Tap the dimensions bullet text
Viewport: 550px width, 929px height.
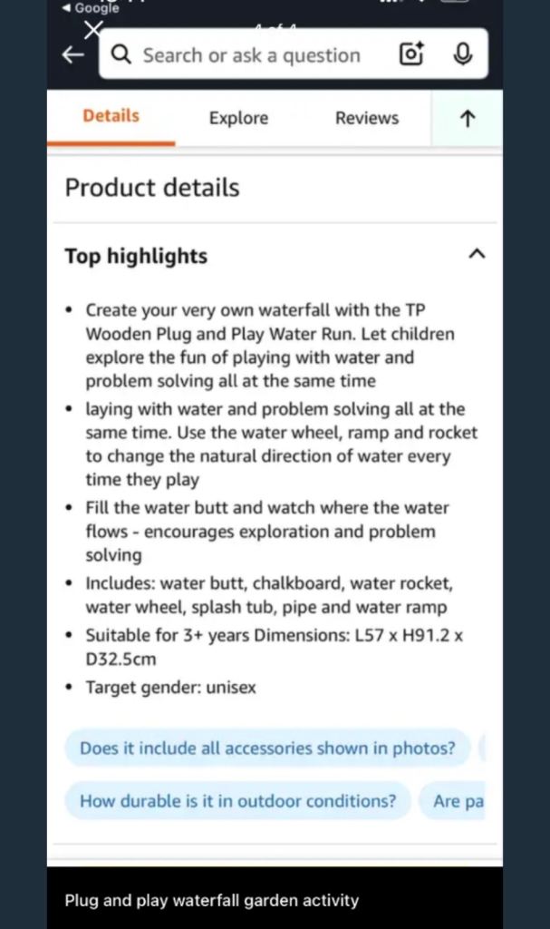275,647
